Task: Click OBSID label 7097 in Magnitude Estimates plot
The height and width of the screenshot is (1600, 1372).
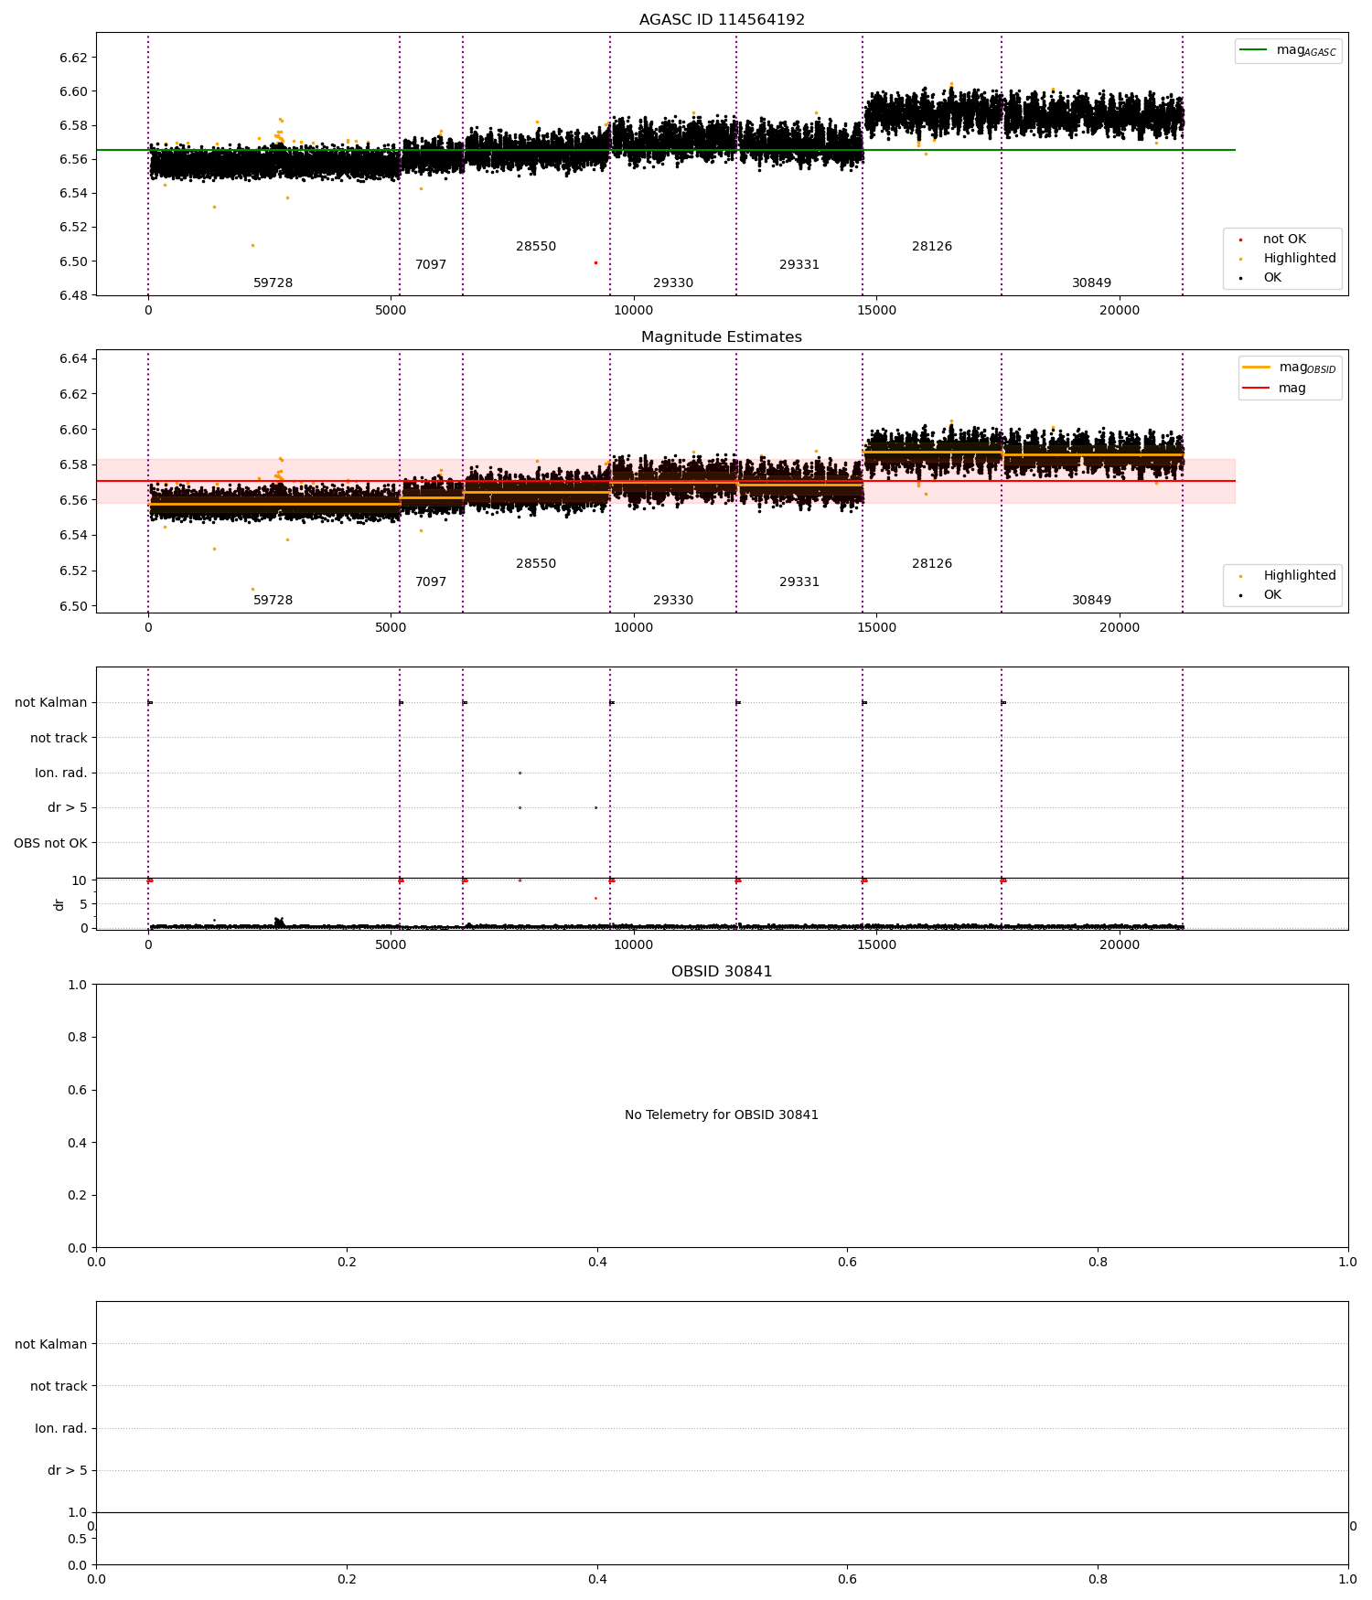Action: [431, 582]
